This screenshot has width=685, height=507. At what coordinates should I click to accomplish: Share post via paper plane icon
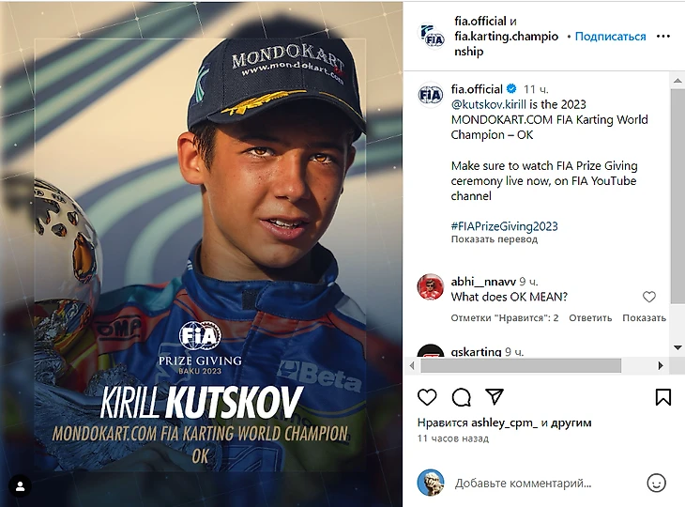click(495, 396)
